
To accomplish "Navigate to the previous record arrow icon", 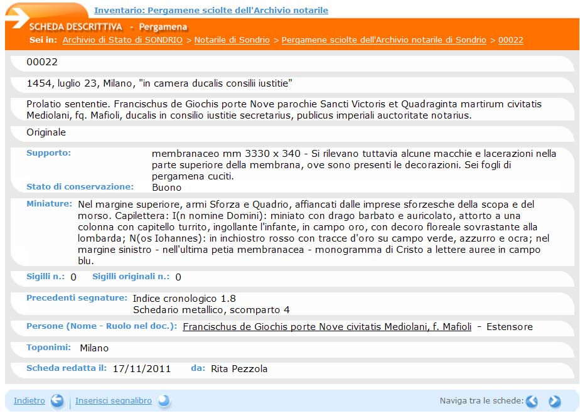I will [532, 401].
